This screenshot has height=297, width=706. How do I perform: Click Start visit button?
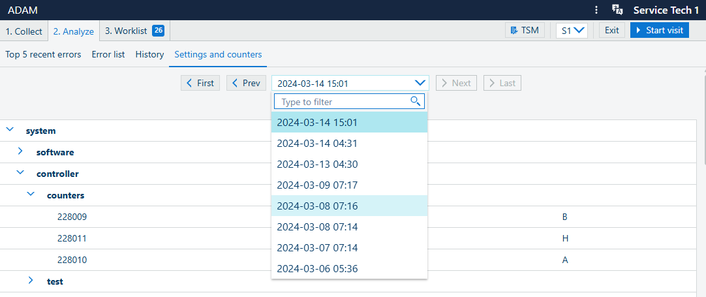[659, 30]
